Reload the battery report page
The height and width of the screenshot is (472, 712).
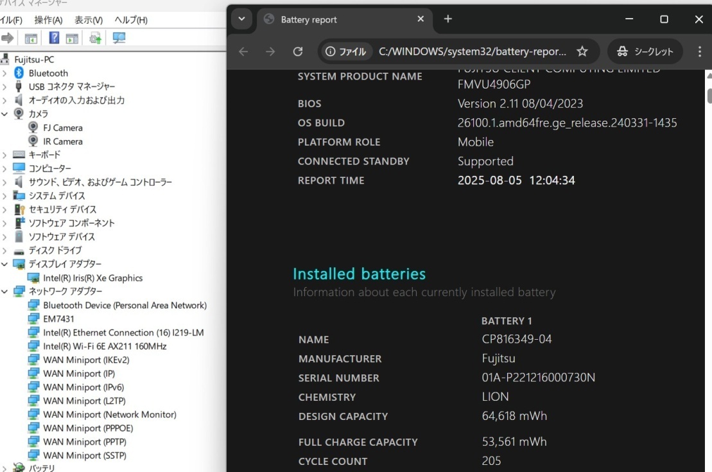298,51
